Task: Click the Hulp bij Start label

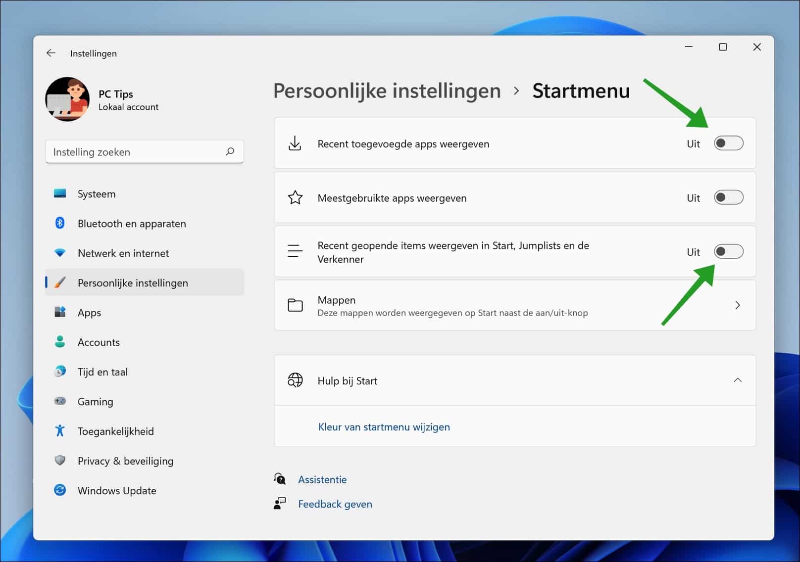Action: (348, 381)
